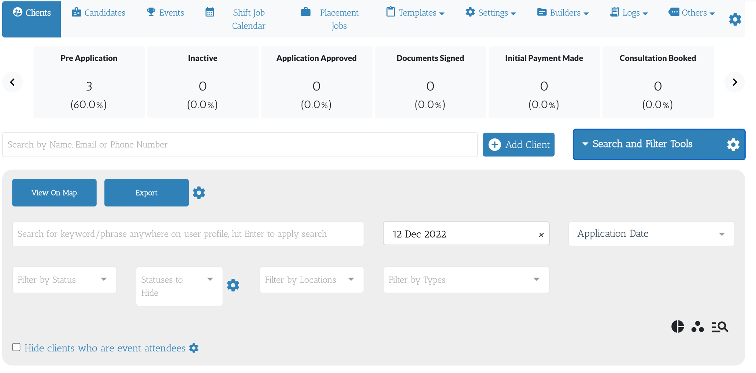This screenshot has height=373, width=756.
Task: Click the client search input field
Action: 238,144
